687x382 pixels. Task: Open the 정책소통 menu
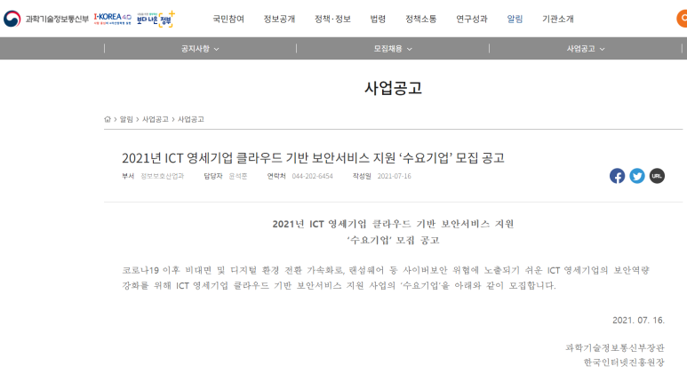[421, 19]
